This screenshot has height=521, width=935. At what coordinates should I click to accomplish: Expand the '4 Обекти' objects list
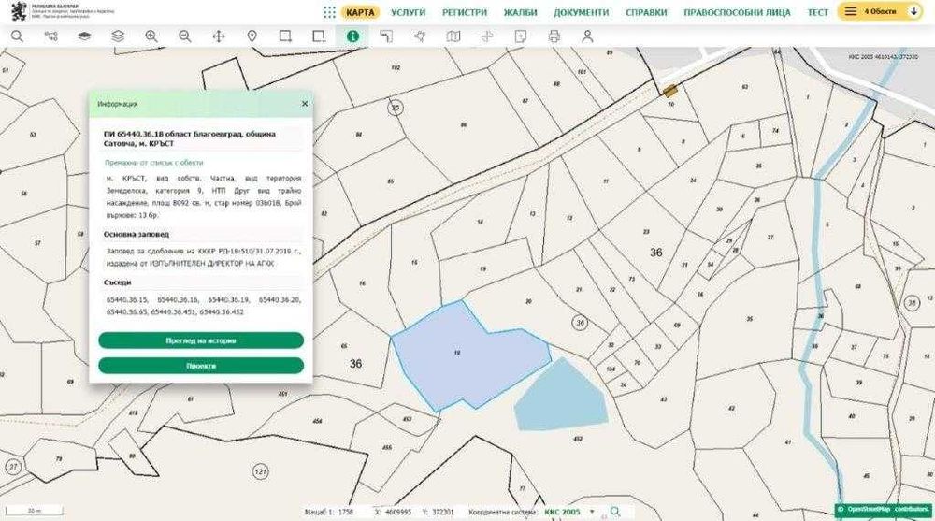pyautogui.click(x=880, y=11)
